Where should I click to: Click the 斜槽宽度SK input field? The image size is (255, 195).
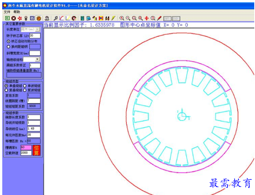point(35,53)
